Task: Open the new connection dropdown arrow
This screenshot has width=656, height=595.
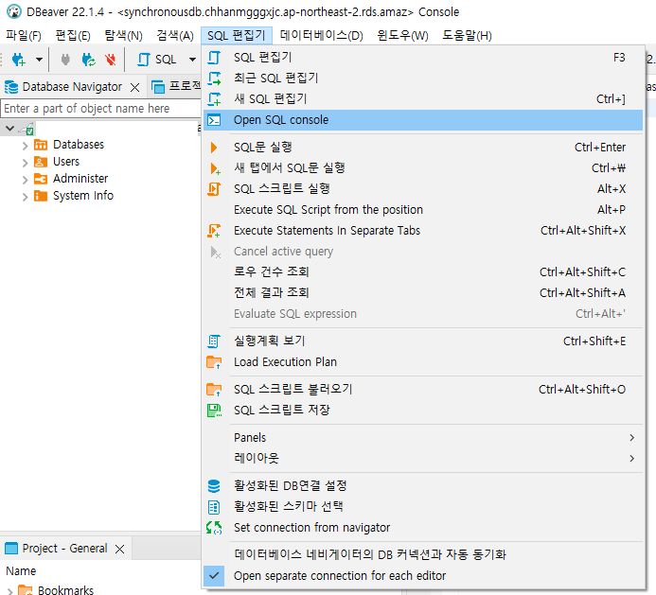Action: (39, 60)
